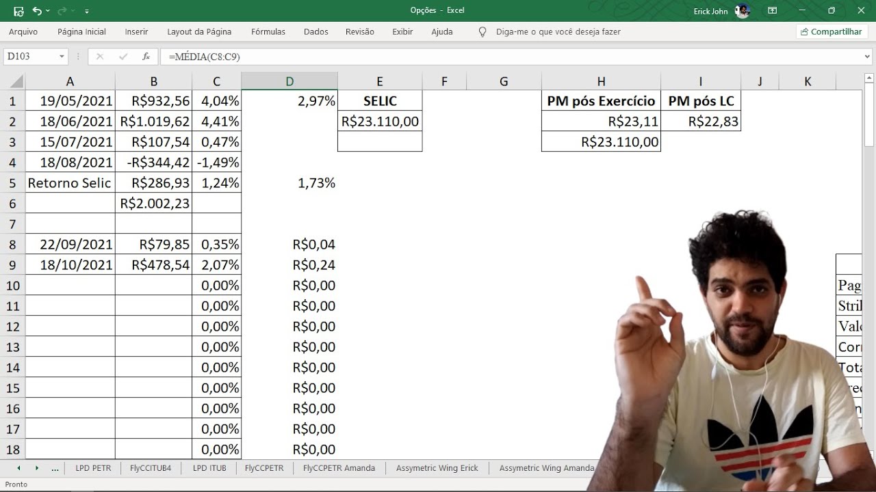Click cell showing R$22,83
This screenshot has width=876, height=492.
point(701,122)
